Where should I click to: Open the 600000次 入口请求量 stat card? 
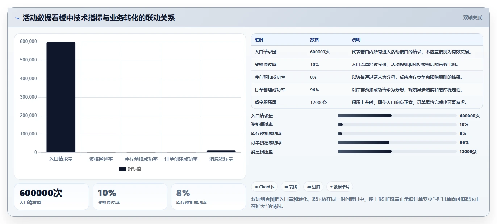[x=51, y=197]
